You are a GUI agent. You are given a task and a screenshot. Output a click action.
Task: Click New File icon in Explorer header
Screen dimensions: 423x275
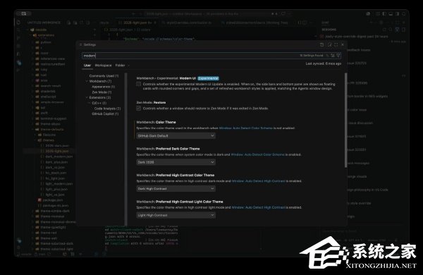(x=68, y=23)
